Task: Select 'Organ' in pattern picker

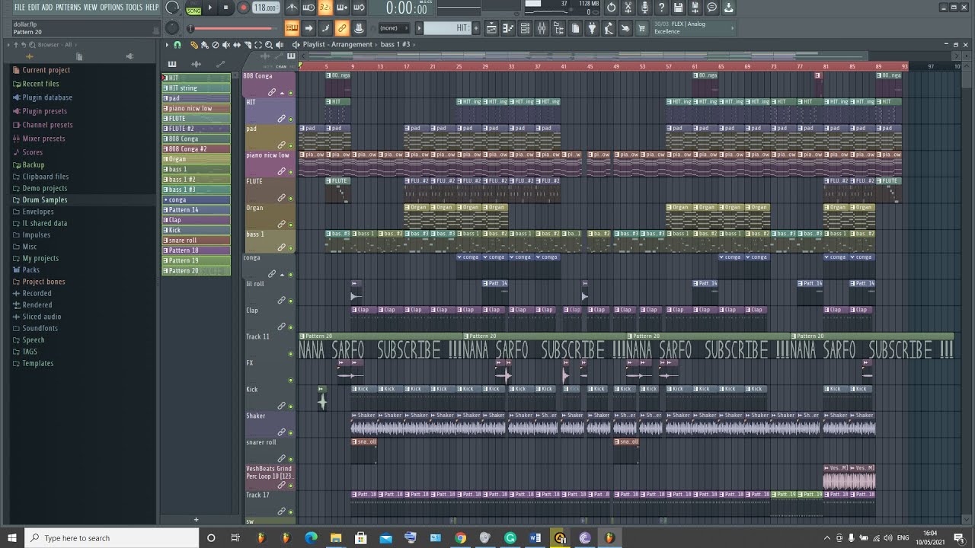Action: pos(196,159)
